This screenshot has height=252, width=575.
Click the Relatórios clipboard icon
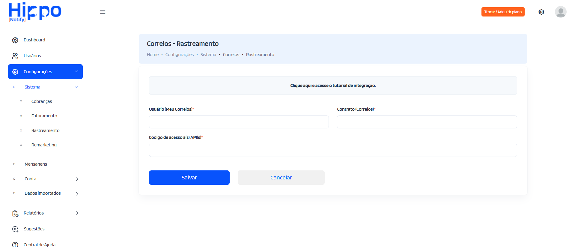click(x=15, y=213)
